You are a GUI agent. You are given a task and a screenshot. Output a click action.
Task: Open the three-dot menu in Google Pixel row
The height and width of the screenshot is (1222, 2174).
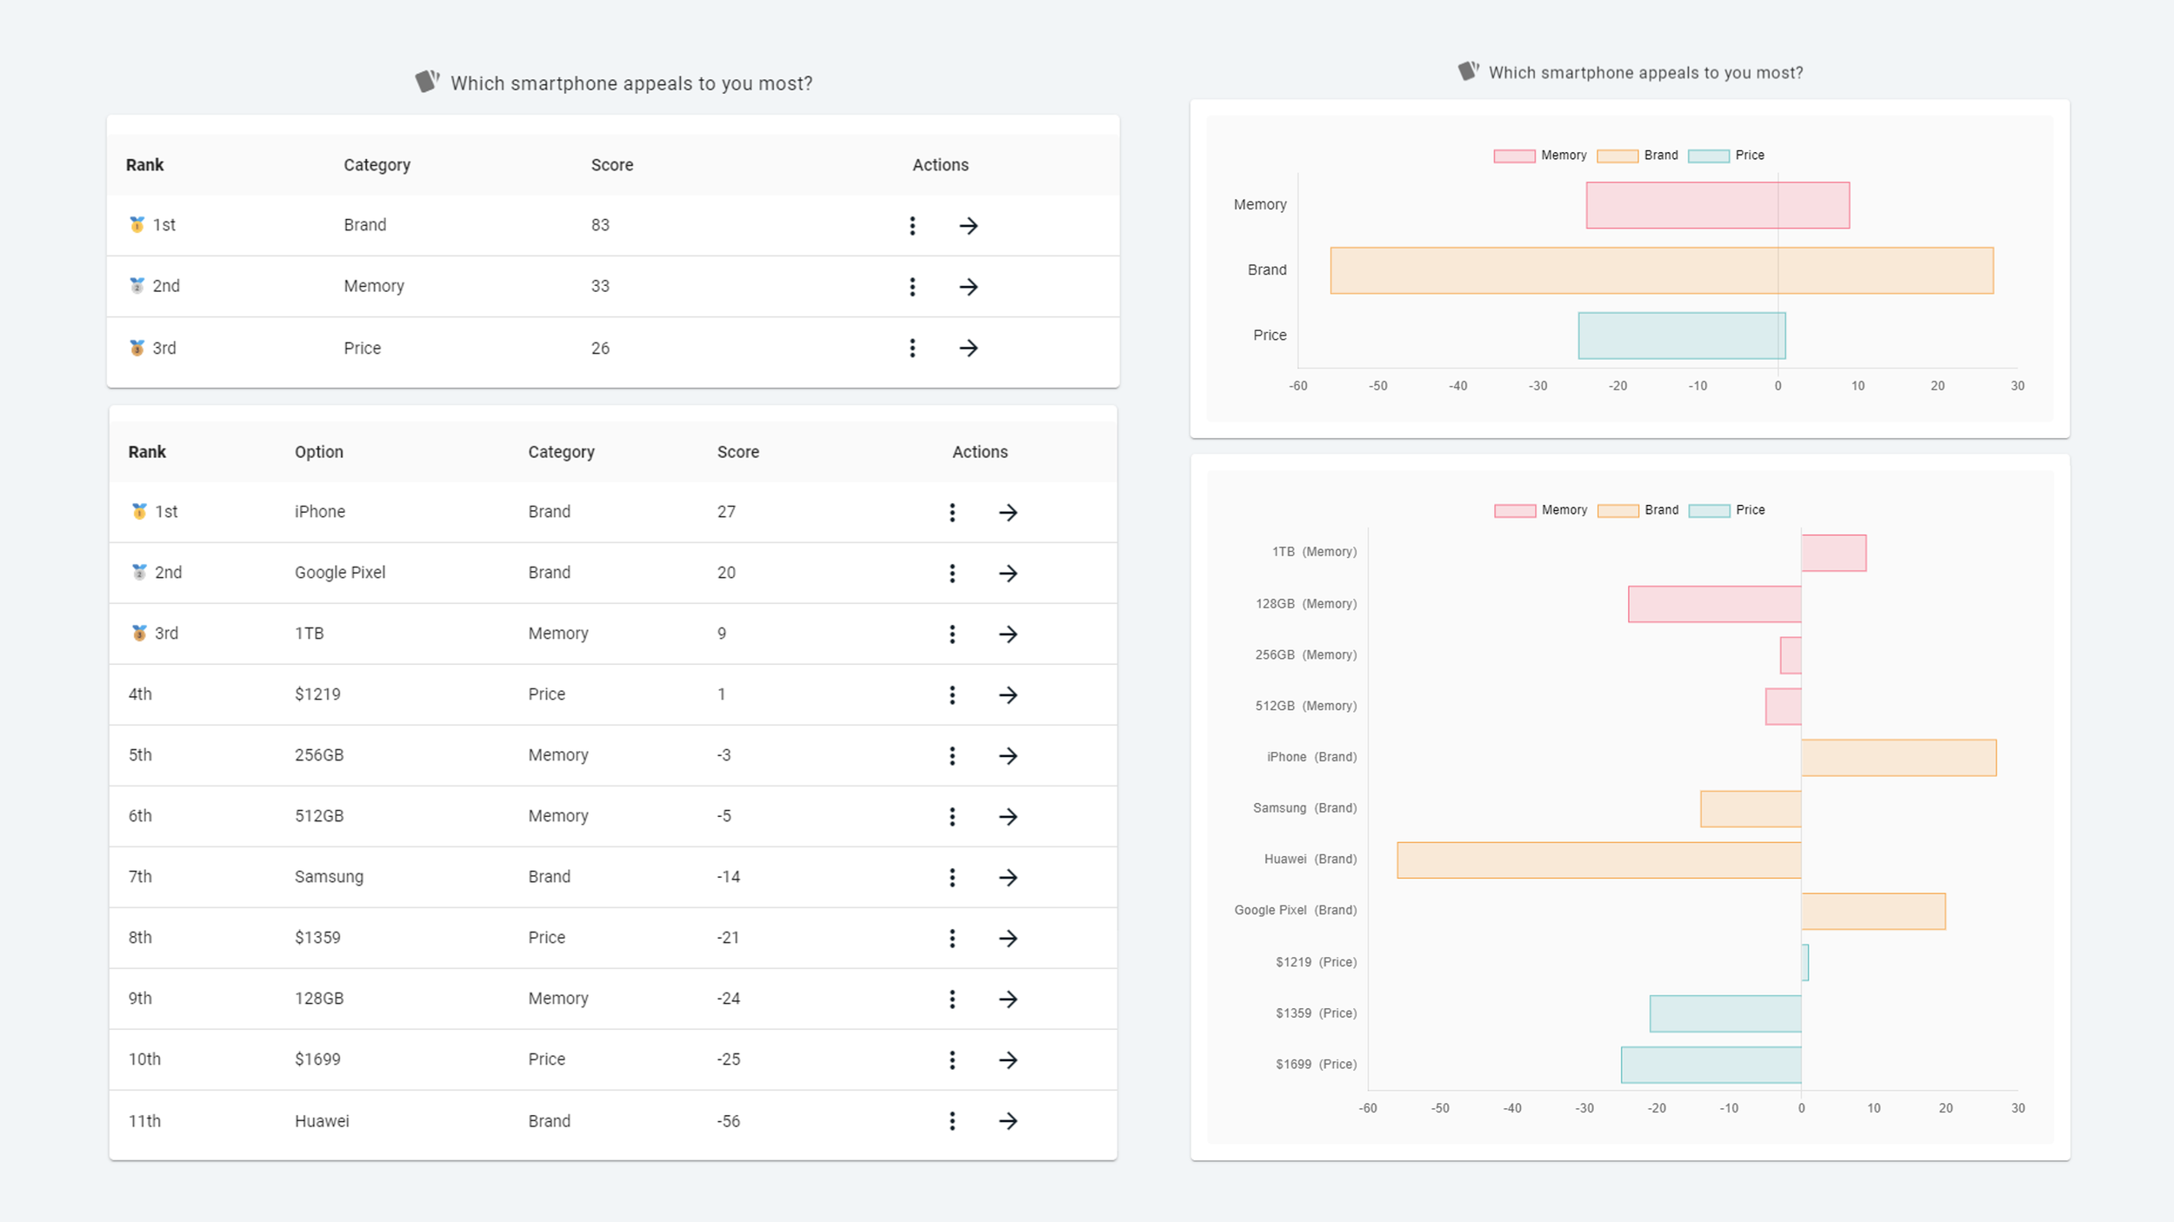point(952,573)
